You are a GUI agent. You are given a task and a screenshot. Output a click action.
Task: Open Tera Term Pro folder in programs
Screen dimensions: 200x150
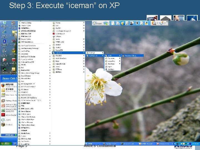coord(34,141)
